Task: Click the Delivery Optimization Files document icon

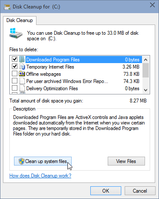Action: tap(22, 88)
